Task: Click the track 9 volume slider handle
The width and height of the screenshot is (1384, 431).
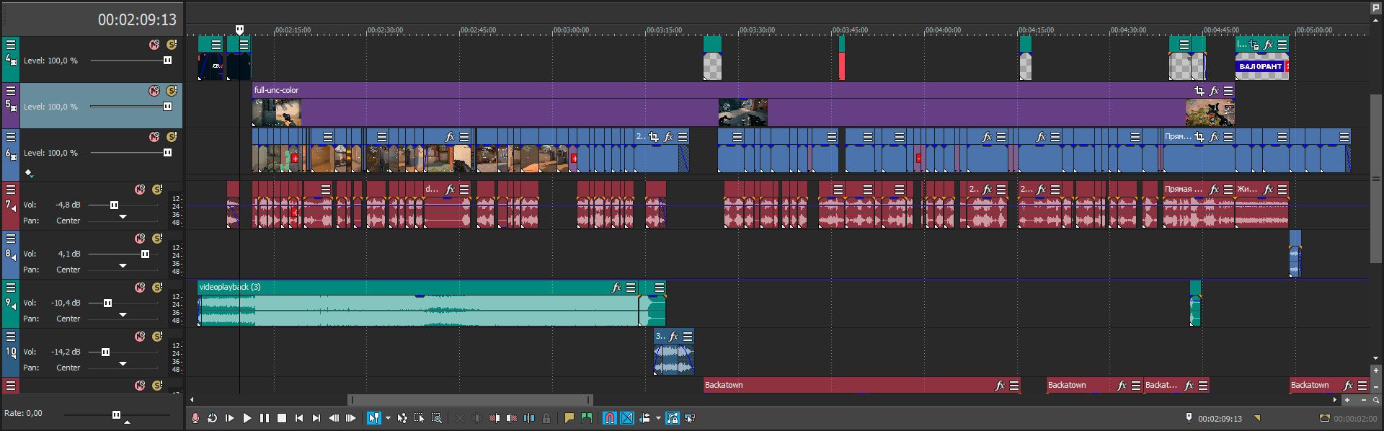Action: (107, 303)
